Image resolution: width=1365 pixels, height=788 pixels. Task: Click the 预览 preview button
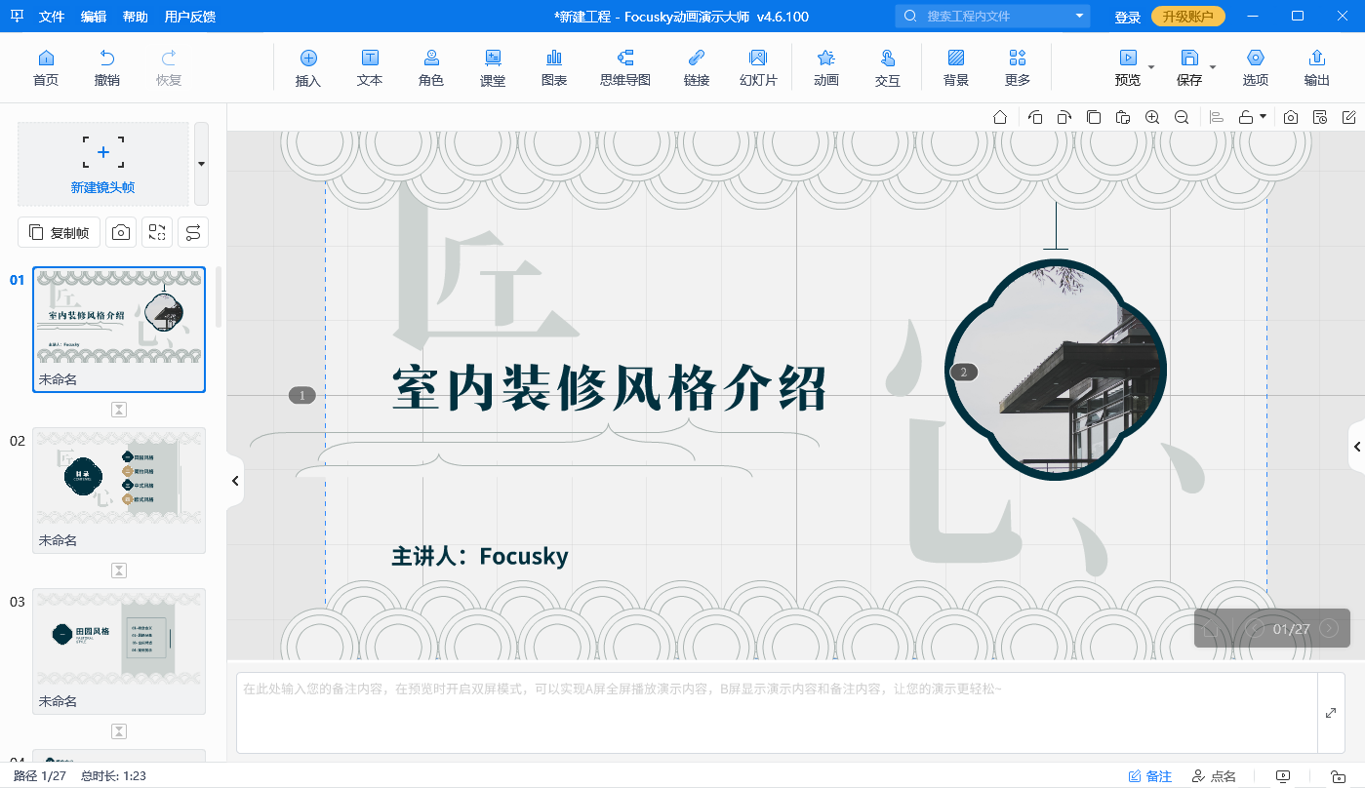[1128, 68]
